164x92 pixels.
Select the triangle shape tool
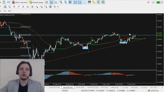[27, 7]
